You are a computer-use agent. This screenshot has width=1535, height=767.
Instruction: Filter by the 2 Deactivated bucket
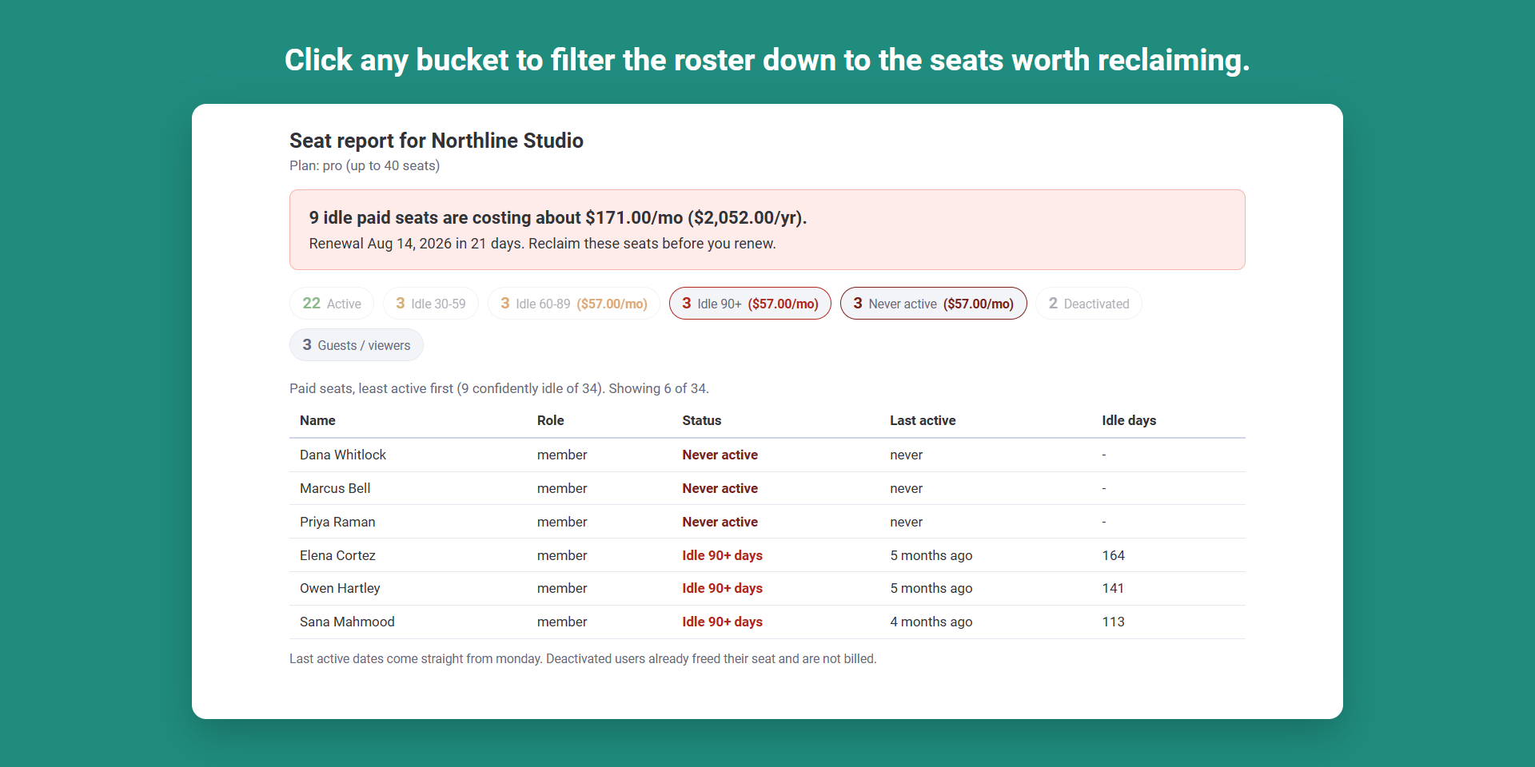coord(1089,304)
